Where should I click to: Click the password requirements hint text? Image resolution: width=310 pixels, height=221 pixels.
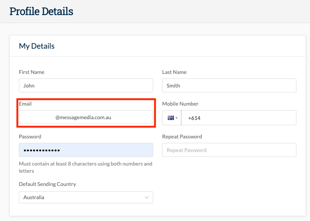click(x=85, y=167)
